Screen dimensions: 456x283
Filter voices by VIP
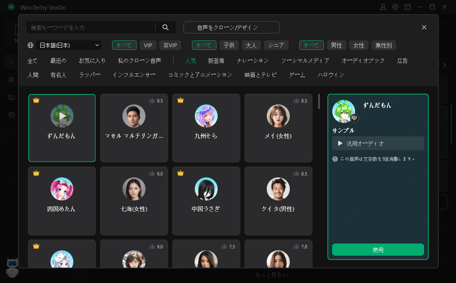tap(148, 45)
